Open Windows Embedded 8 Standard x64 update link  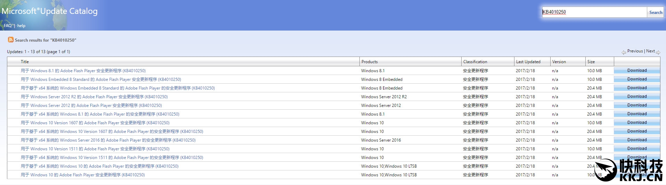tap(117, 88)
